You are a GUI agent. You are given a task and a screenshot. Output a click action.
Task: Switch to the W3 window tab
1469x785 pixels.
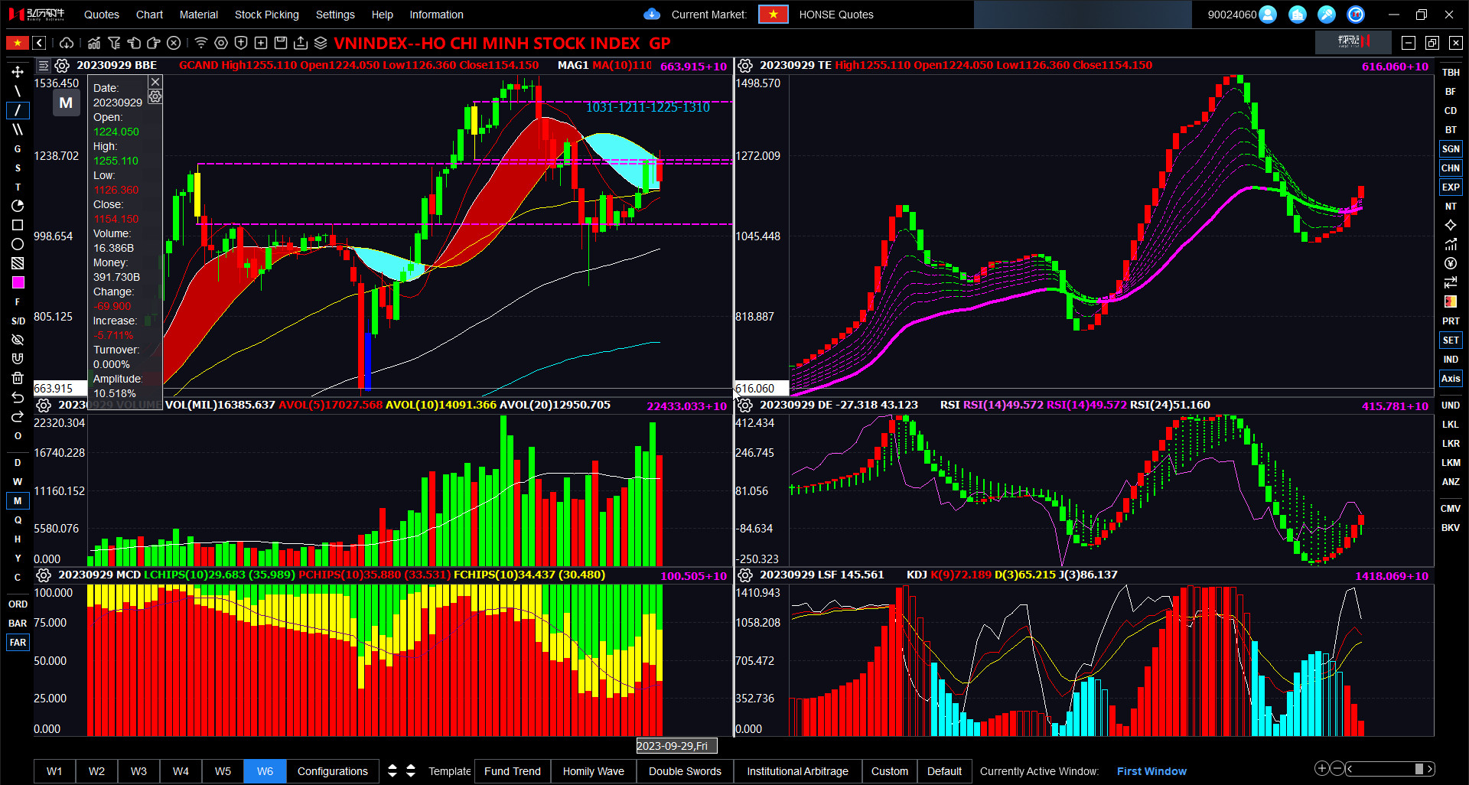(x=138, y=771)
